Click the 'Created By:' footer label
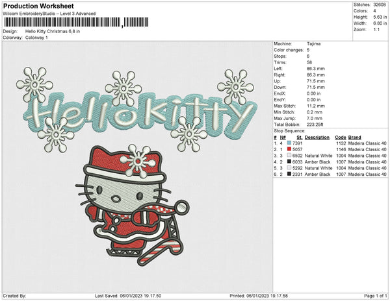The image size is (390, 301). (x=14, y=296)
